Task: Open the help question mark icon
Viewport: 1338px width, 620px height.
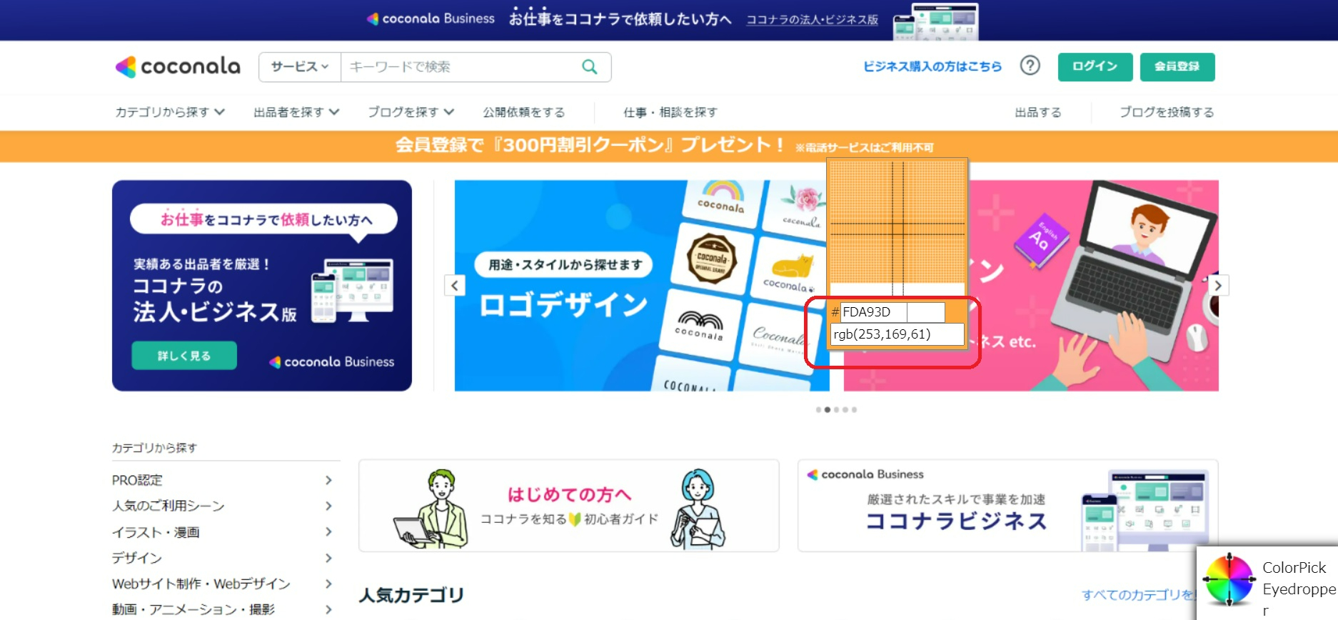Action: [1030, 66]
